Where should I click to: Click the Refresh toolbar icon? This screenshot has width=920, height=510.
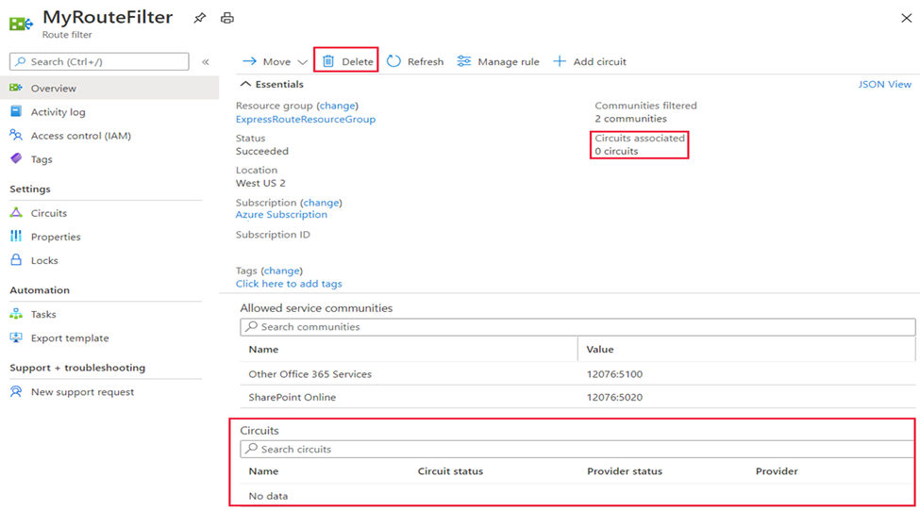(394, 61)
